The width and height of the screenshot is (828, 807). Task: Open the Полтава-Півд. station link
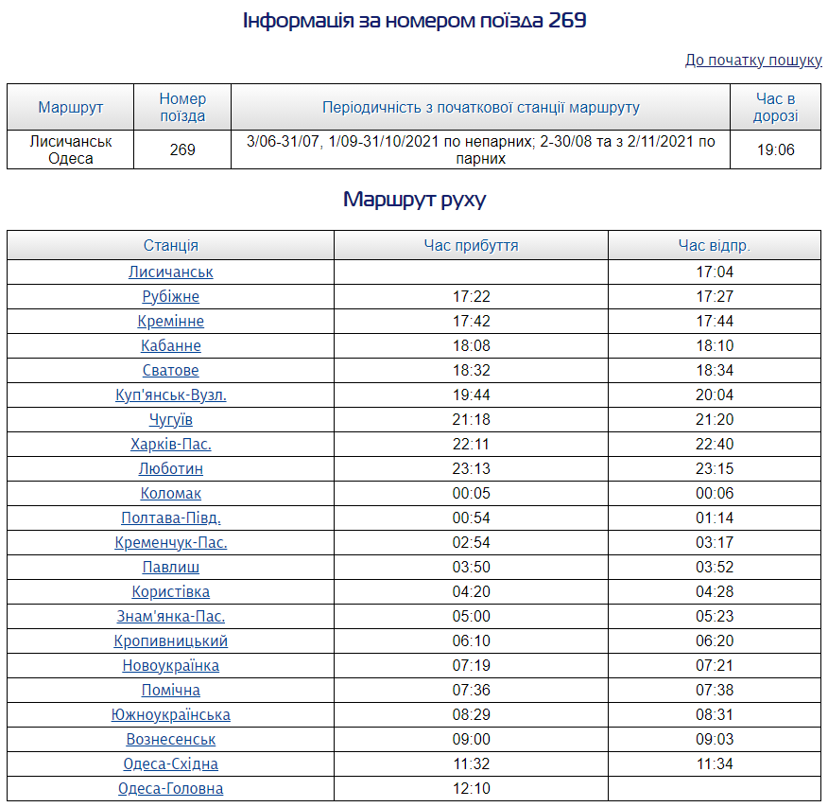[171, 518]
